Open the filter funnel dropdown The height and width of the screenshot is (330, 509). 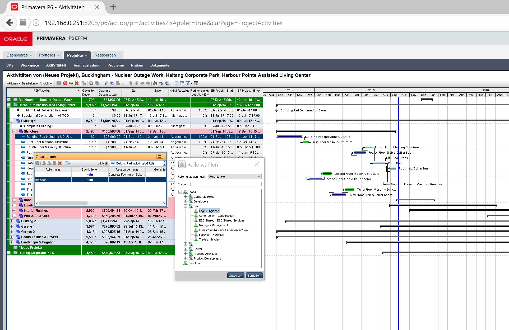coord(189,83)
